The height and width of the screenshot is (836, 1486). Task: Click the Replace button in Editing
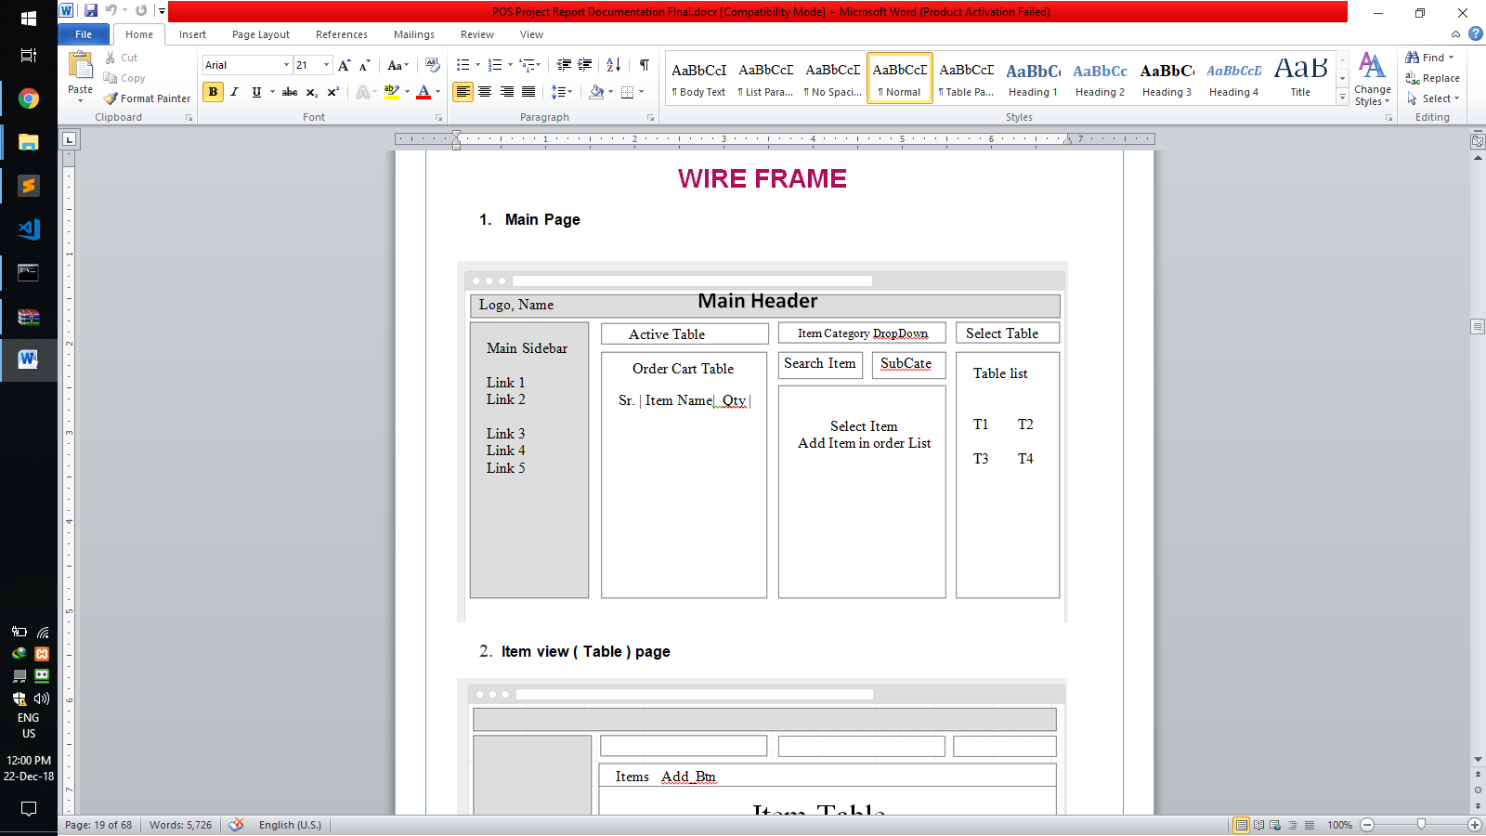pyautogui.click(x=1433, y=78)
